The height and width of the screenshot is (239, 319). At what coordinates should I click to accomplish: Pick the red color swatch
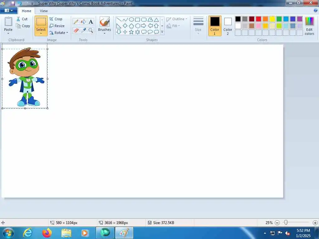pos(259,19)
